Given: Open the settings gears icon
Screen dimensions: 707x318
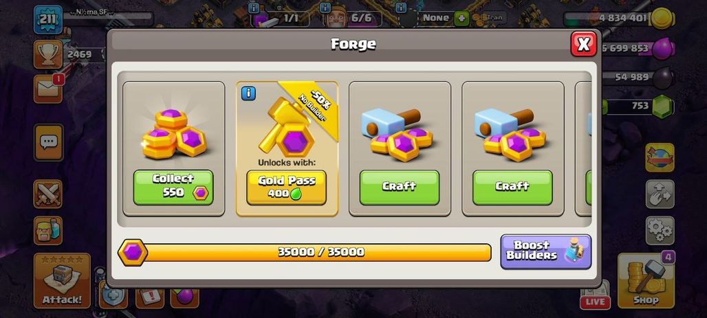Looking at the screenshot, I should pos(660,230).
